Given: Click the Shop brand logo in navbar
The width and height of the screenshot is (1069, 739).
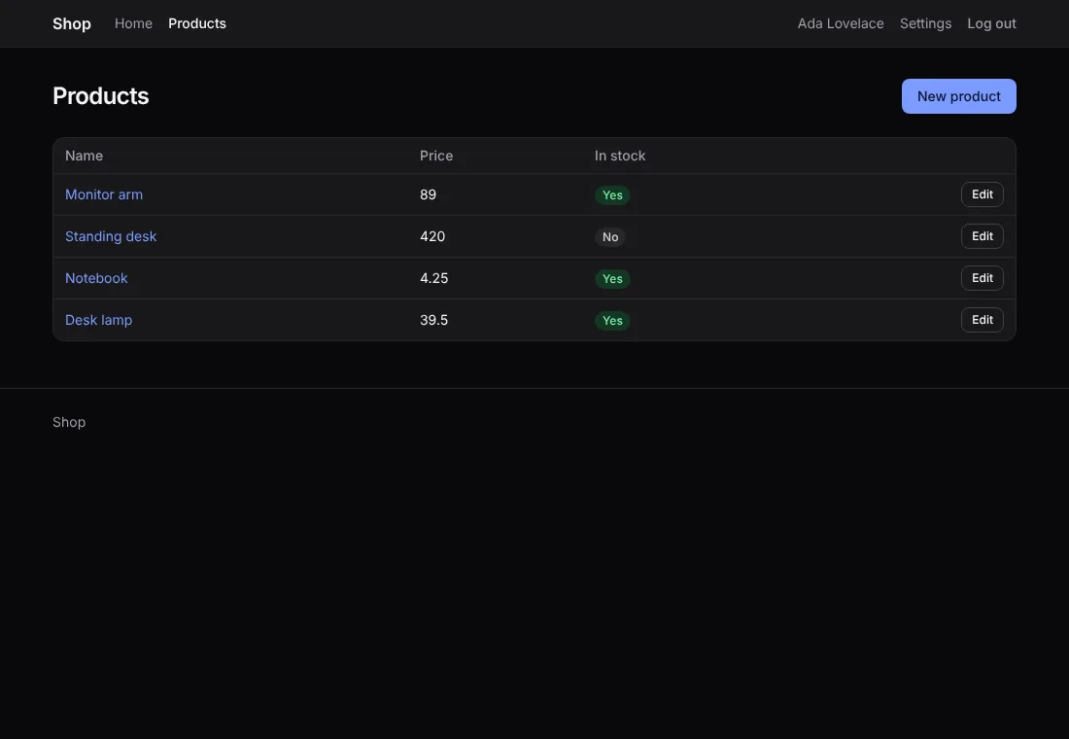Looking at the screenshot, I should point(72,23).
